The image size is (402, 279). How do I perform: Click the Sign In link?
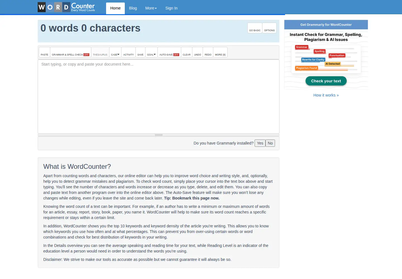pos(171,8)
